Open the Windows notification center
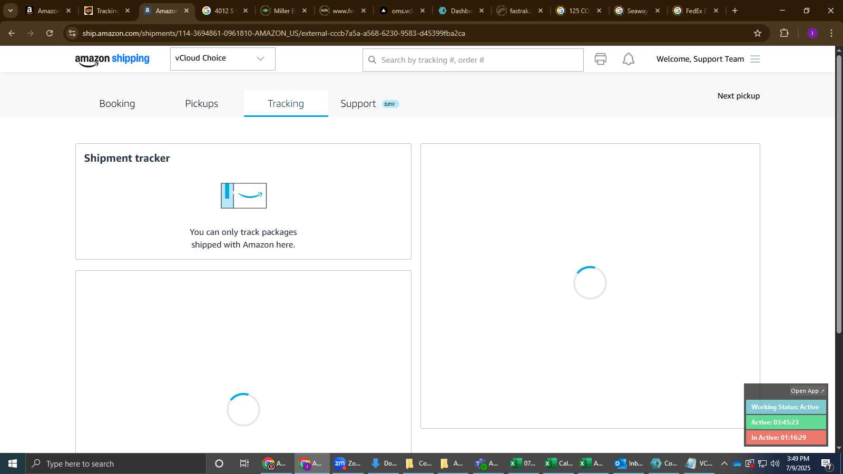This screenshot has height=474, width=843. coord(826,463)
